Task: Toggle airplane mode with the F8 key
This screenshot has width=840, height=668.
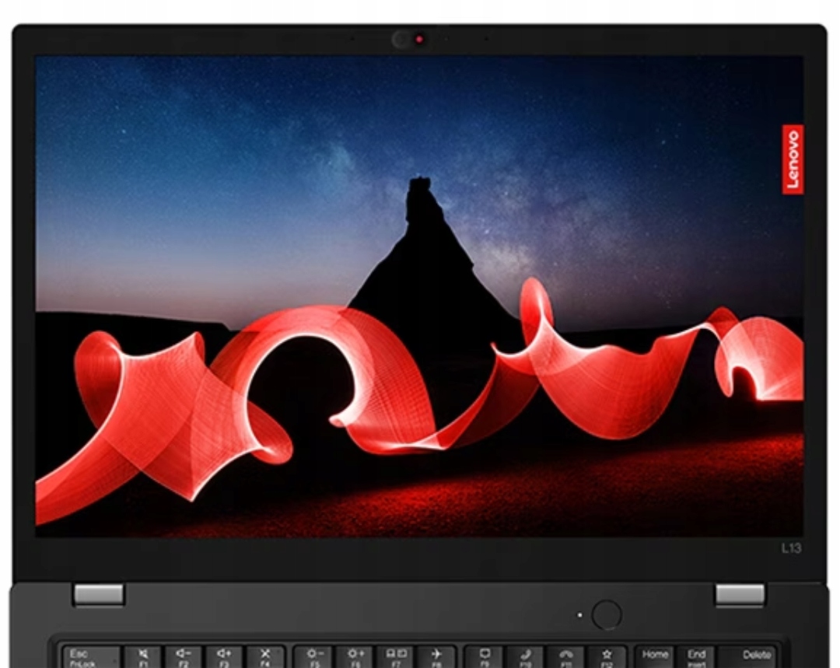Action: tap(436, 658)
